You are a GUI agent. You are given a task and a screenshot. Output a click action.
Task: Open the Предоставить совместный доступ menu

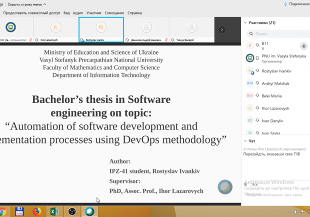pyautogui.click(x=30, y=12)
